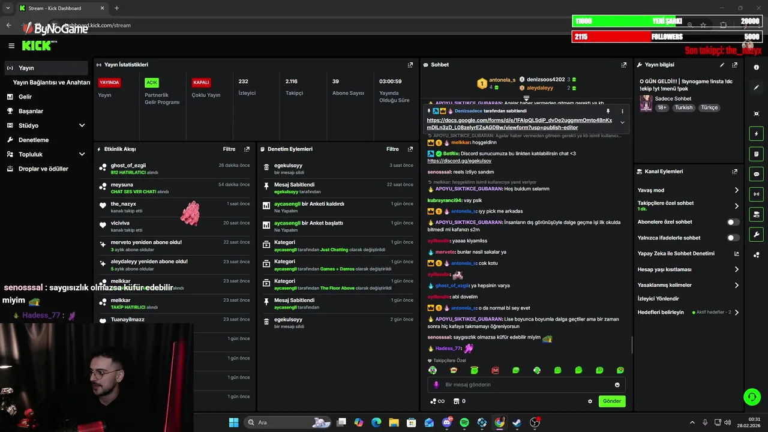
Task: Click the purple microphone icon in the message box
Action: coord(436,385)
